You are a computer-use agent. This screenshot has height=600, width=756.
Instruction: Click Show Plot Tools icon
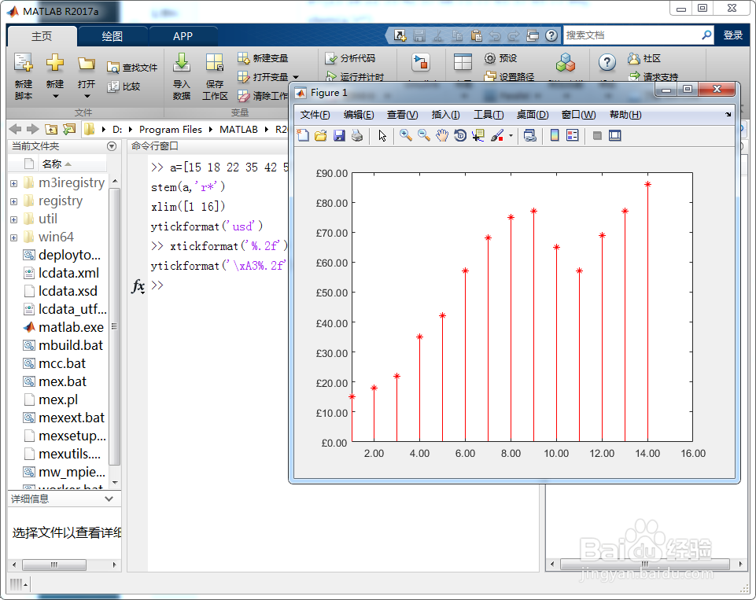pyautogui.click(x=614, y=136)
